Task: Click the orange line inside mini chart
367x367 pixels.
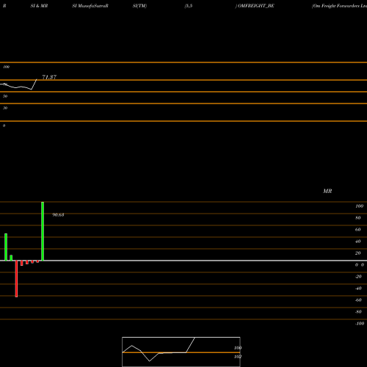Action: [181, 352]
